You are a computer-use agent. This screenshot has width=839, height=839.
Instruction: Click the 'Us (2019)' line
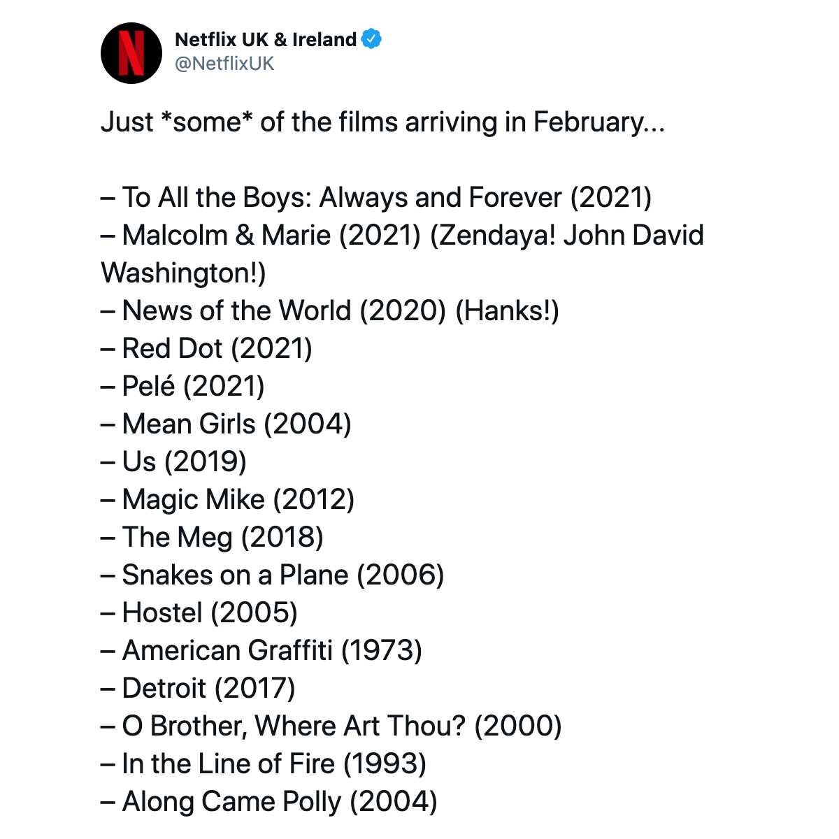click(173, 462)
